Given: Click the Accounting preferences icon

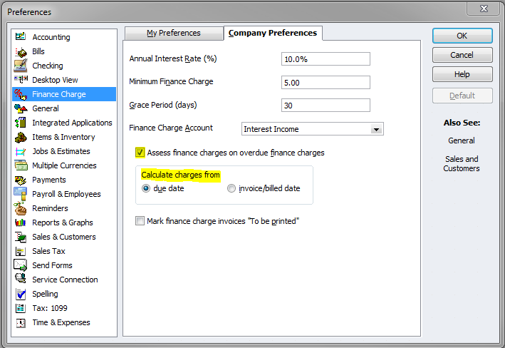Looking at the screenshot, I should pos(21,36).
